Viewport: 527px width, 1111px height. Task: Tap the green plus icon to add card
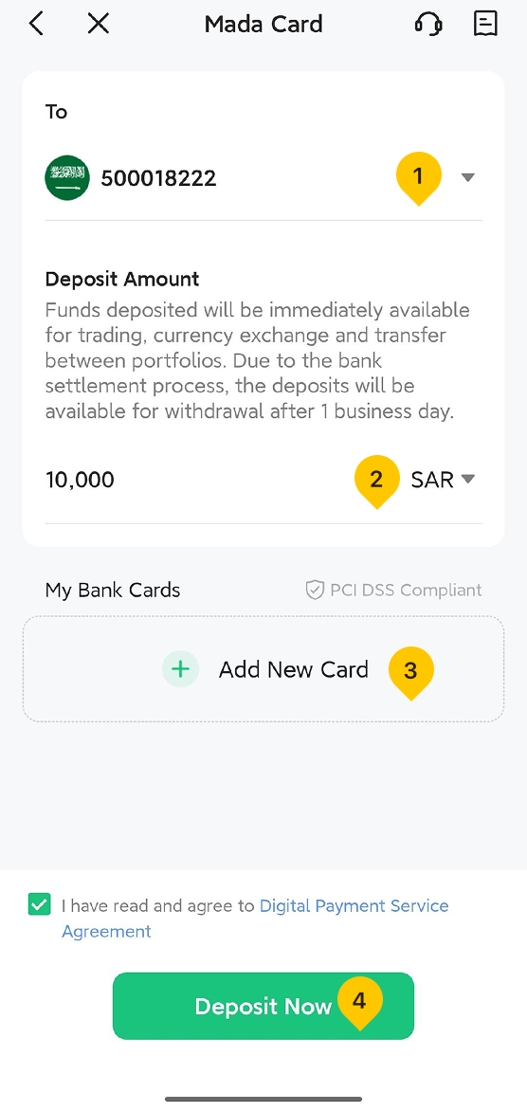pyautogui.click(x=181, y=669)
